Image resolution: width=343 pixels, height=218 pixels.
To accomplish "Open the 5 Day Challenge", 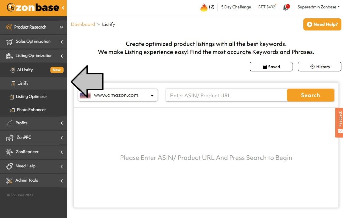I will pos(236,7).
